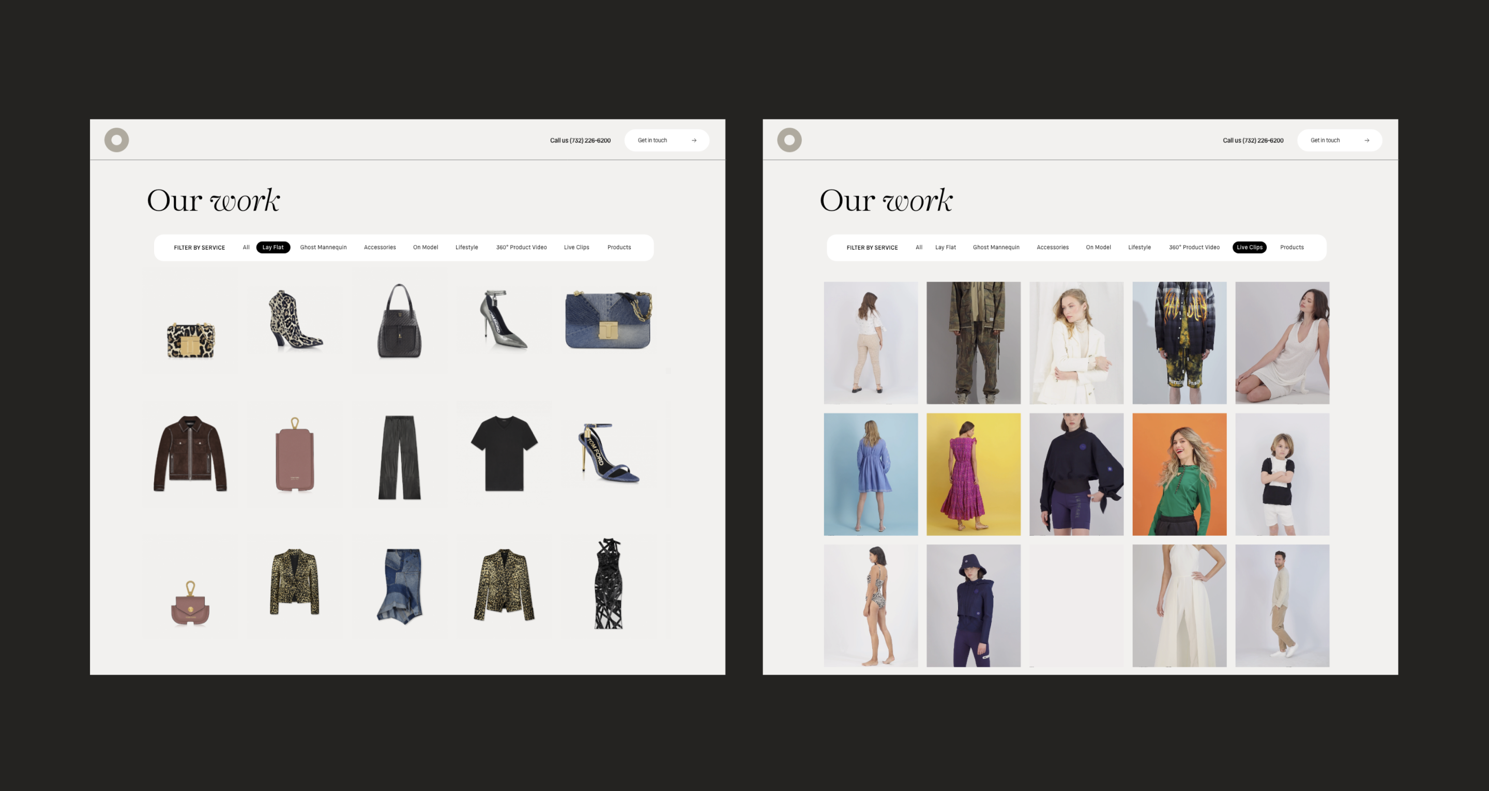Image resolution: width=1489 pixels, height=791 pixels.
Task: Open the black t-shirt thumbnail
Action: click(x=504, y=454)
